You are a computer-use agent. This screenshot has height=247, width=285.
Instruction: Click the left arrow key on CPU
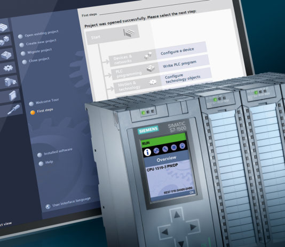coord(164,232)
